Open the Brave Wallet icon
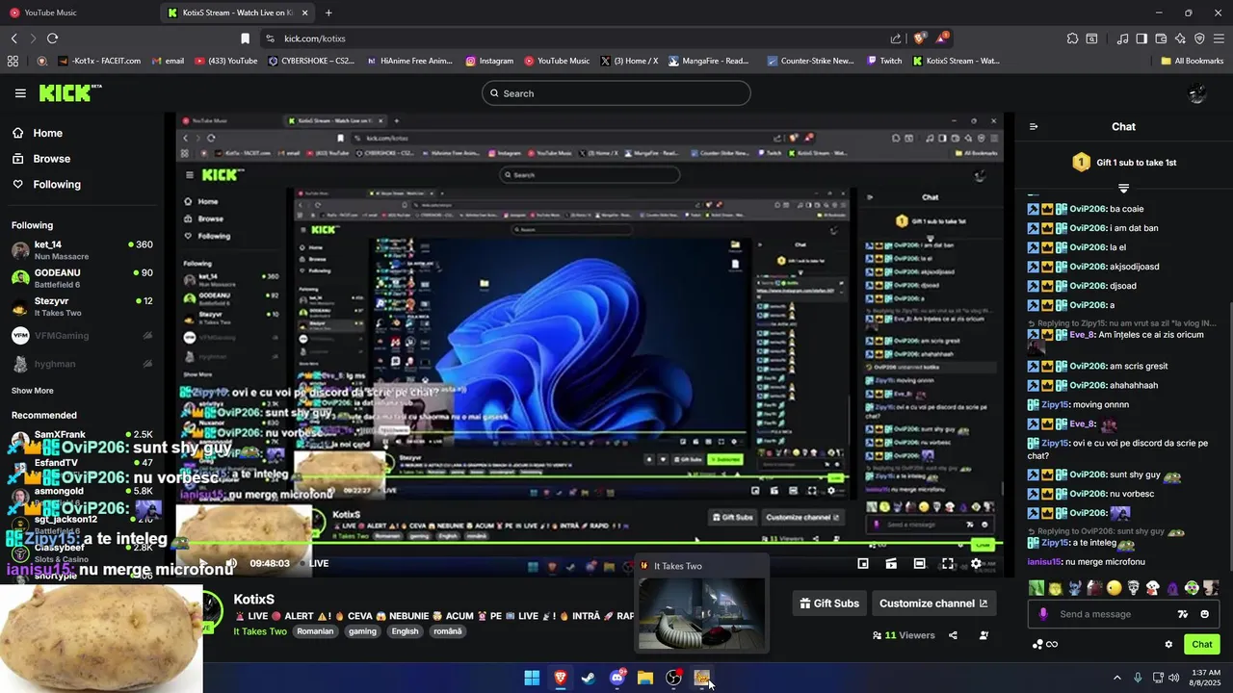1233x693 pixels. pos(1161,38)
